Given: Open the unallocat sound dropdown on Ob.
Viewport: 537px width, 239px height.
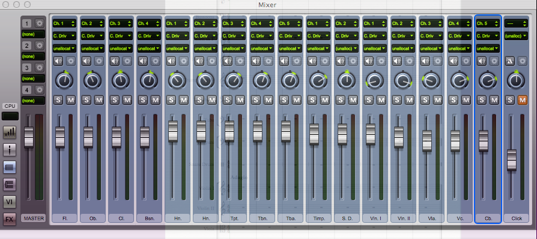Looking at the screenshot, I should coord(92,49).
